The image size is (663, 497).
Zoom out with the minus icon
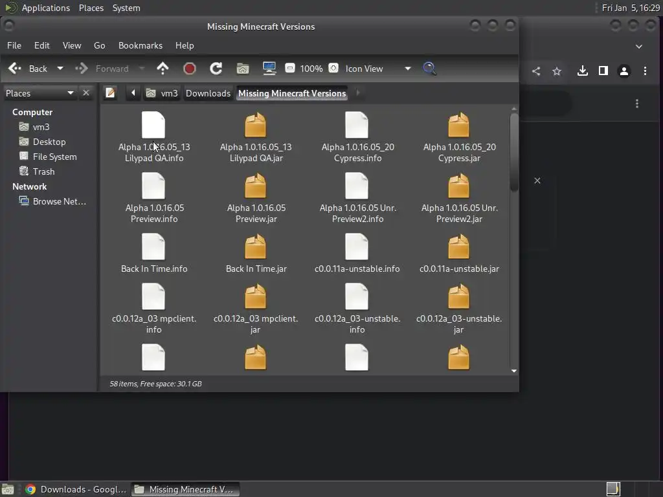tap(290, 68)
